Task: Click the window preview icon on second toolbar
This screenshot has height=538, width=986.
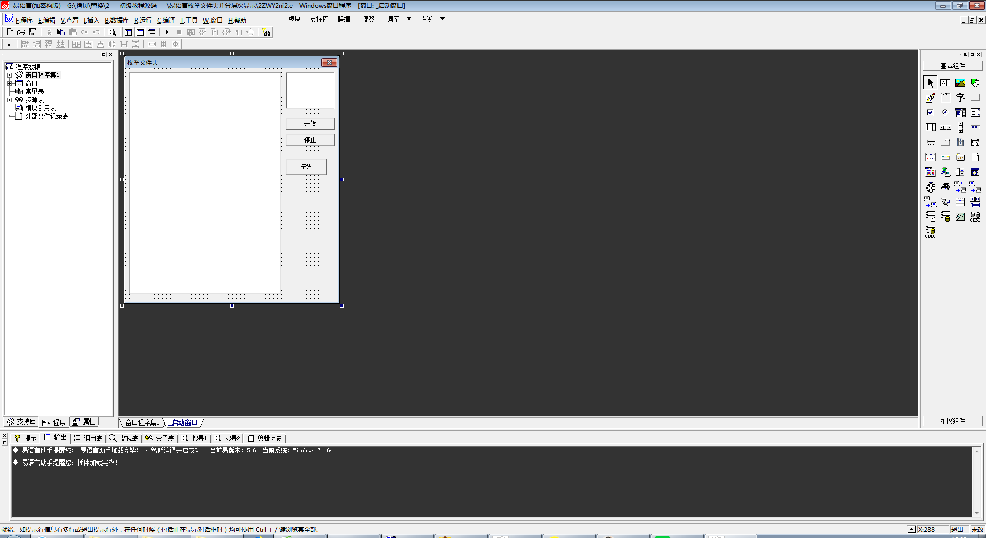Action: 9,44
